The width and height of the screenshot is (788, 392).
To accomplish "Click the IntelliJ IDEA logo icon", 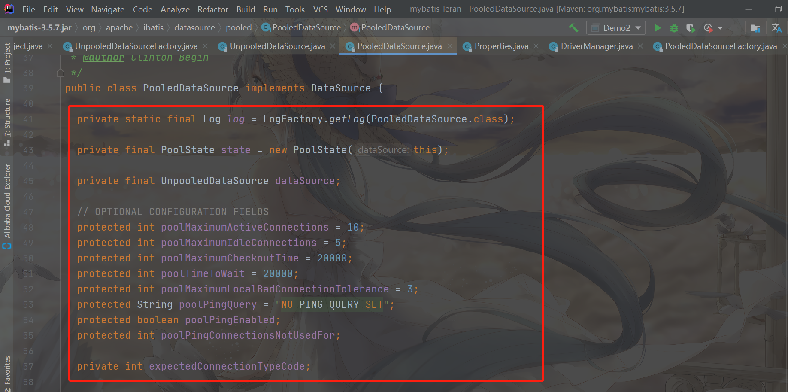I will pyautogui.click(x=9, y=9).
